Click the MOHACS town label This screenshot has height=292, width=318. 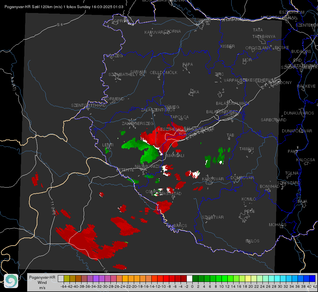pyautogui.click(x=278, y=225)
